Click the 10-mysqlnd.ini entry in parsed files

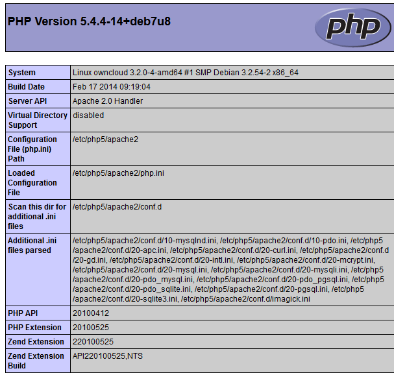144,241
